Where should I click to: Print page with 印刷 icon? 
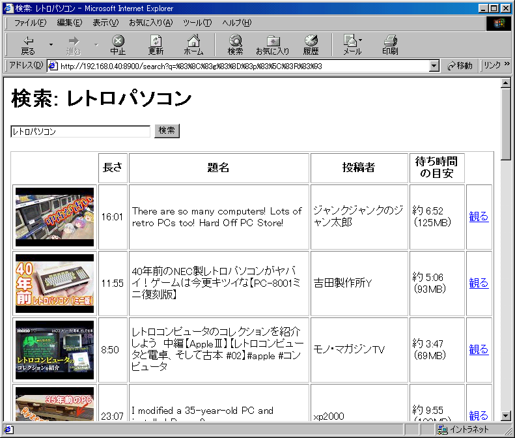point(390,45)
